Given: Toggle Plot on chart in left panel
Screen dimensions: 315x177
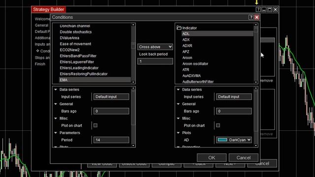Looking at the screenshot, I should tap(95, 125).
